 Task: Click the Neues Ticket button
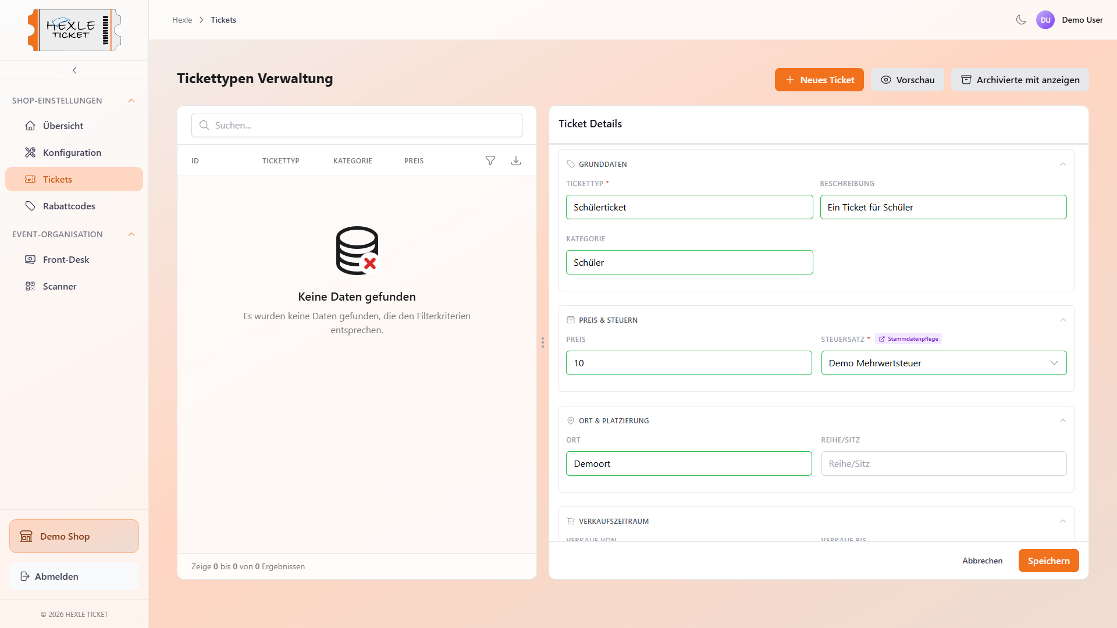point(819,80)
